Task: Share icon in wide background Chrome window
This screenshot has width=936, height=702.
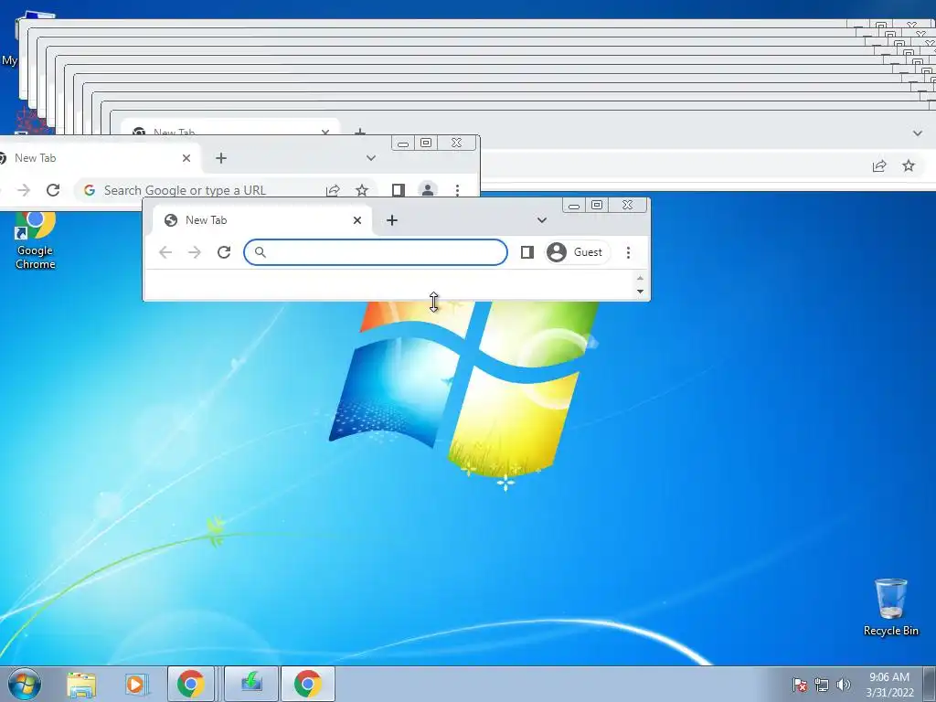Action: coord(879,166)
